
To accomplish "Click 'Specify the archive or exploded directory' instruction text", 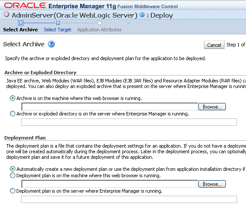I will pyautogui.click(x=105, y=58).
